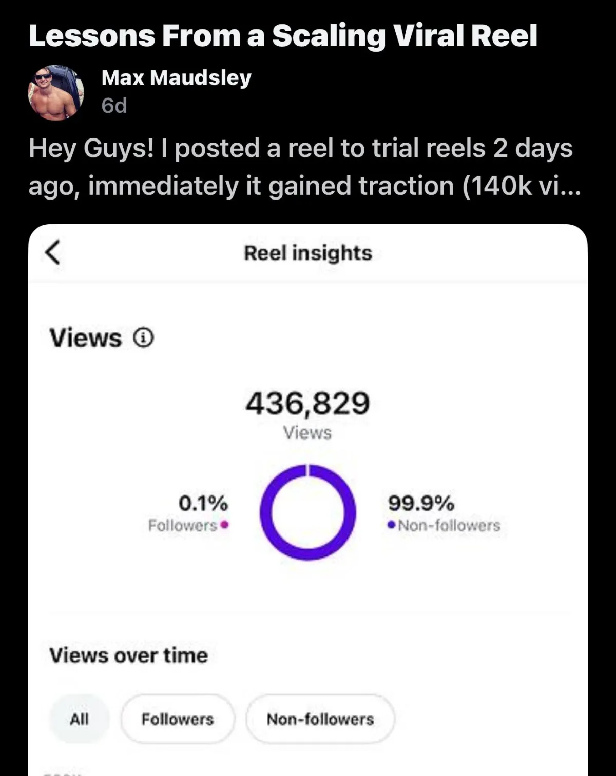Click the Non-followers label beside the chart
This screenshot has height=776, width=616.
coord(449,525)
